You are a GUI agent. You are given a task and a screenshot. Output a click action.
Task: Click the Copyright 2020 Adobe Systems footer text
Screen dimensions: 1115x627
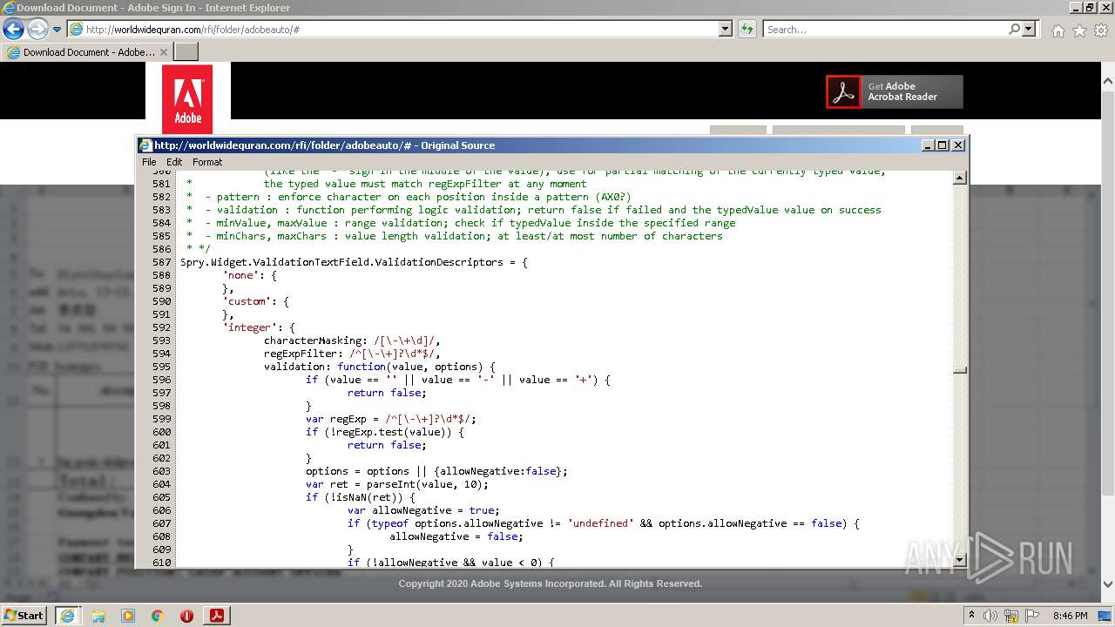[551, 583]
